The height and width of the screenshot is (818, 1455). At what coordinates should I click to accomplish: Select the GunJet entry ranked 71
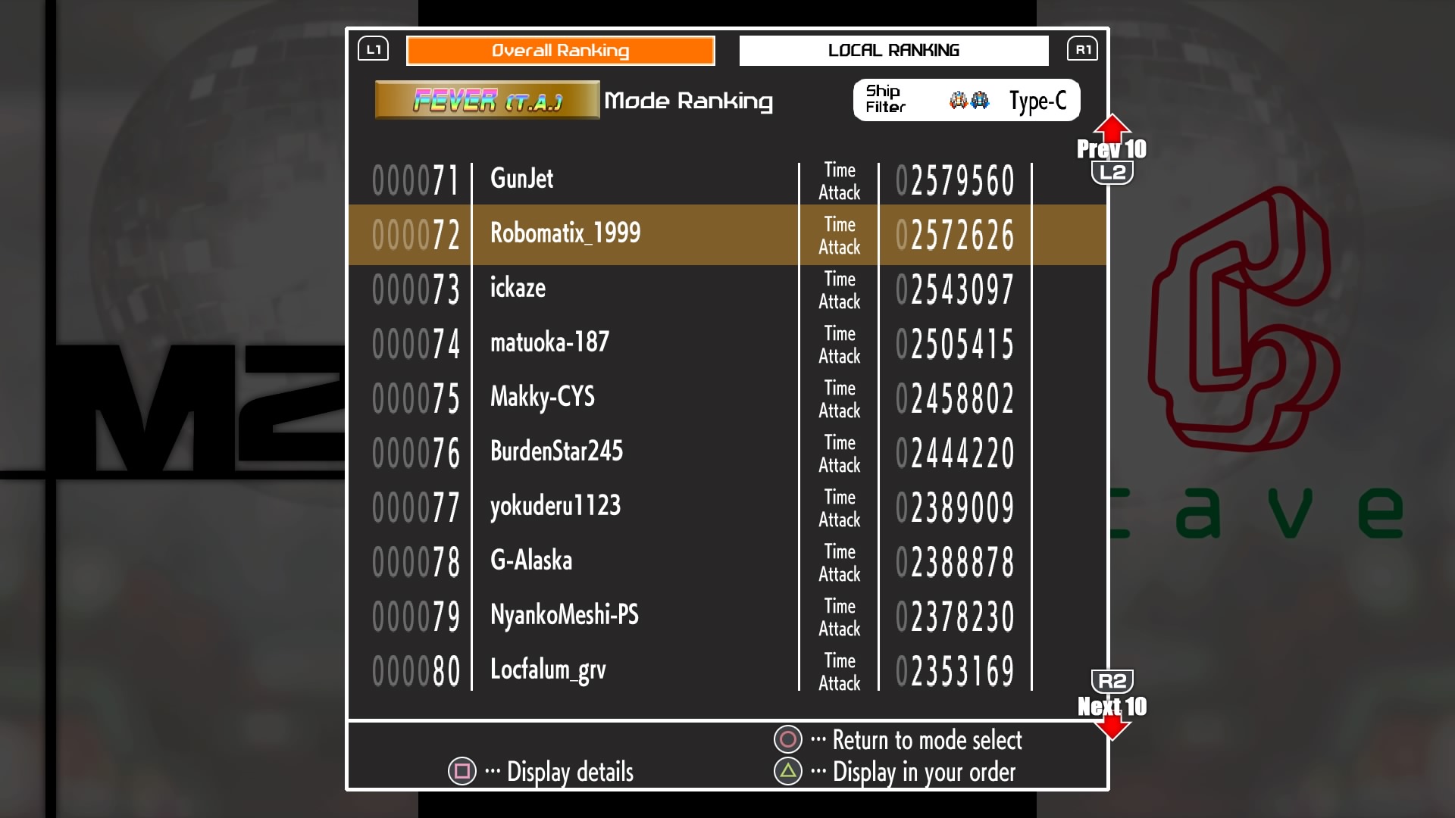point(522,179)
